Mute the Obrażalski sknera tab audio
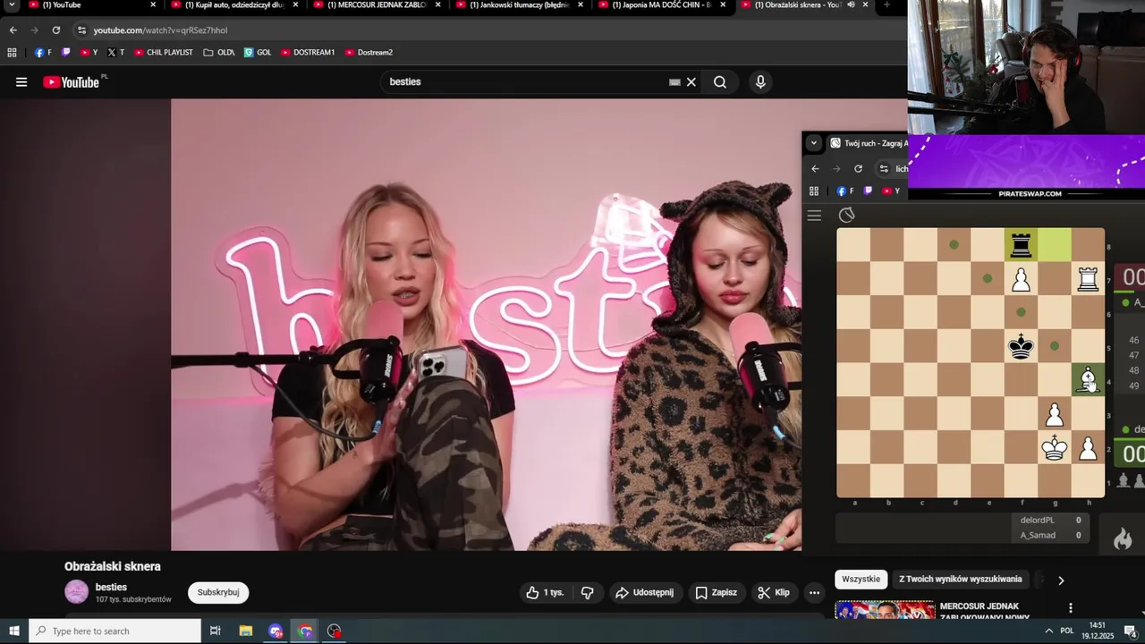The height and width of the screenshot is (644, 1145). click(851, 5)
